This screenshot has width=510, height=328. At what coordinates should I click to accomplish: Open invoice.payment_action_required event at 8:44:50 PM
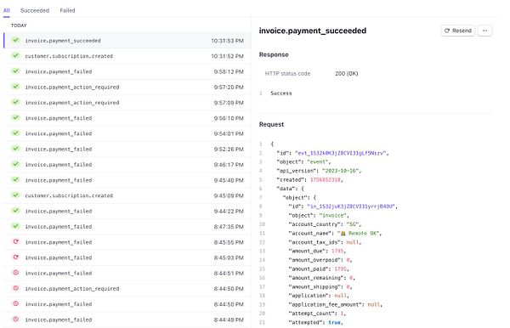click(127, 289)
